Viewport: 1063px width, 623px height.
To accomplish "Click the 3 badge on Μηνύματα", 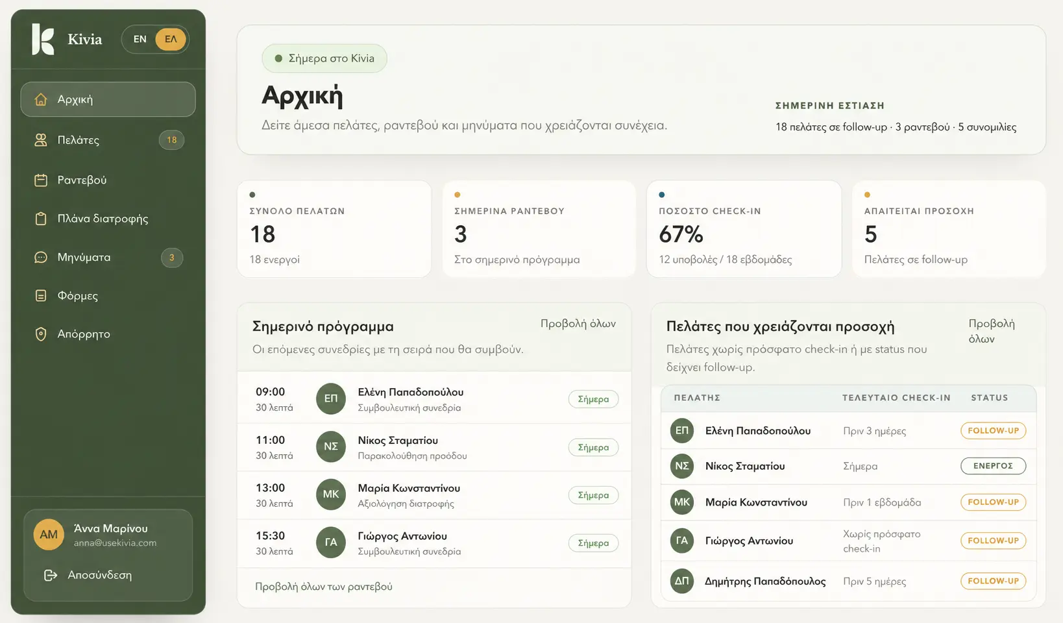I will 172,258.
